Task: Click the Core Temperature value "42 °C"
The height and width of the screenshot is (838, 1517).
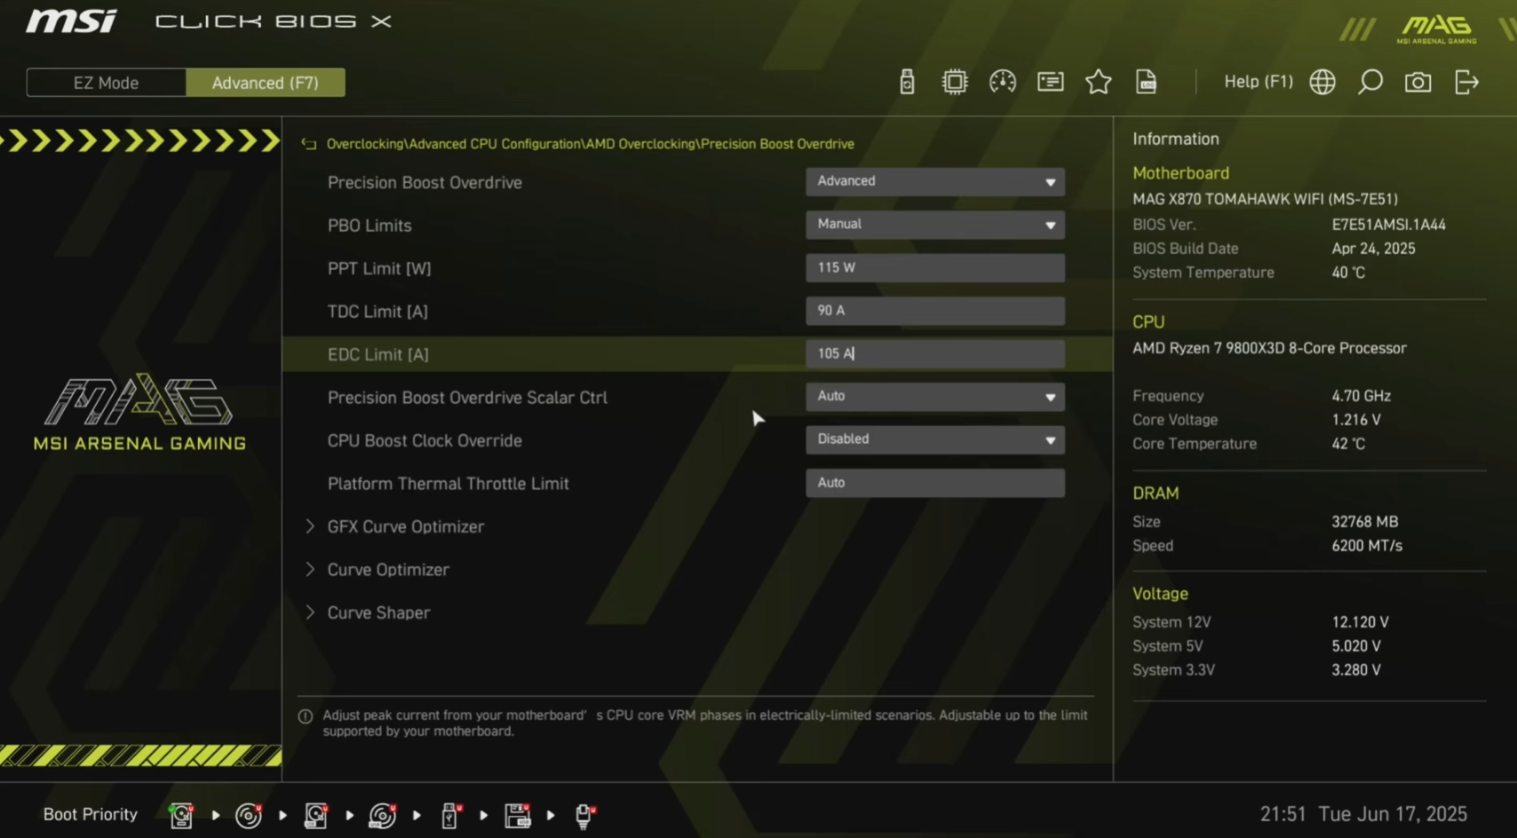Action: 1348,444
